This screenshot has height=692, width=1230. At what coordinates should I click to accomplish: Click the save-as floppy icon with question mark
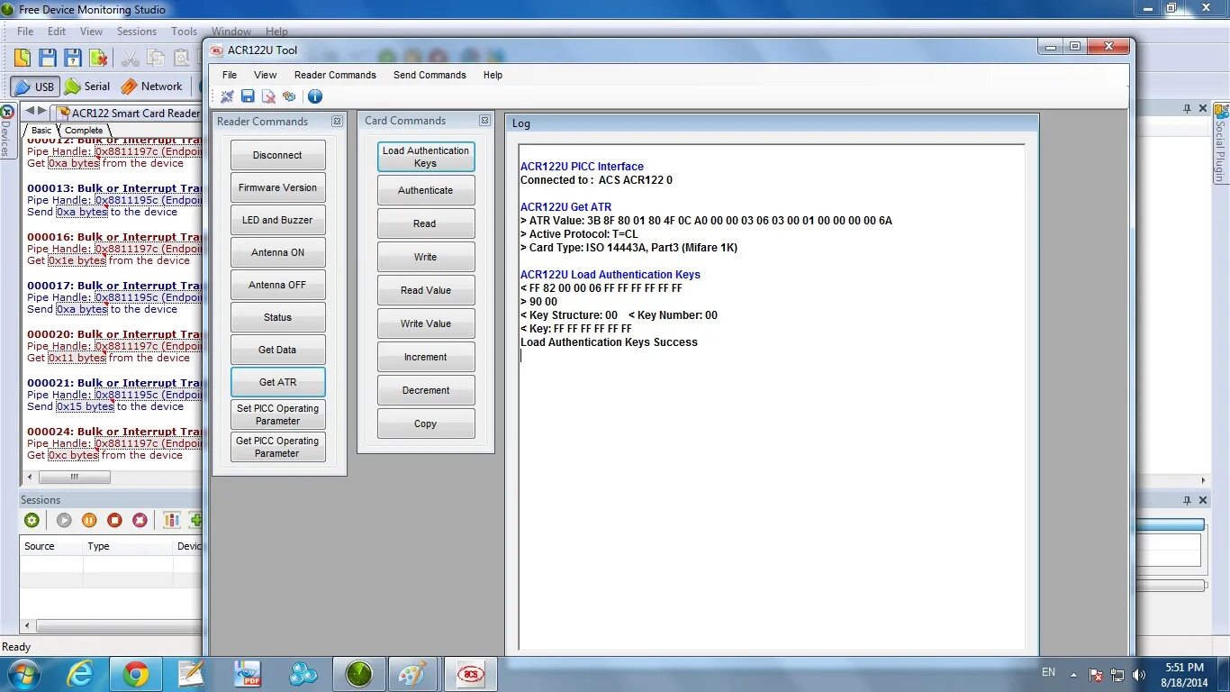click(x=73, y=58)
